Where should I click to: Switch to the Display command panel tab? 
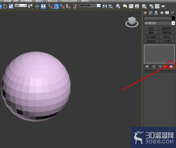[x=167, y=13]
